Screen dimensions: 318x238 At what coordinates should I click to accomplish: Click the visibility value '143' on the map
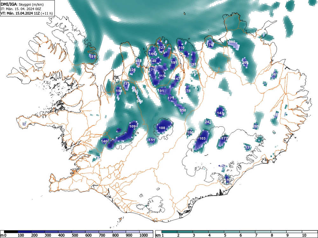click(x=220, y=113)
